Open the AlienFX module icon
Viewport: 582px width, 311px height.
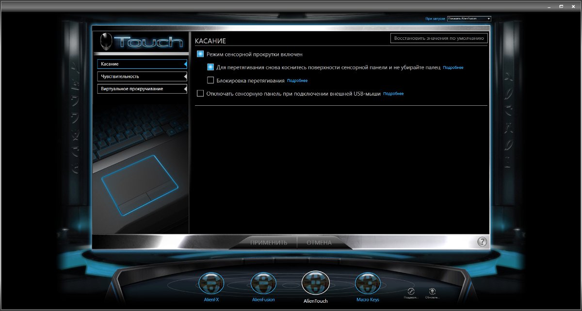point(211,284)
